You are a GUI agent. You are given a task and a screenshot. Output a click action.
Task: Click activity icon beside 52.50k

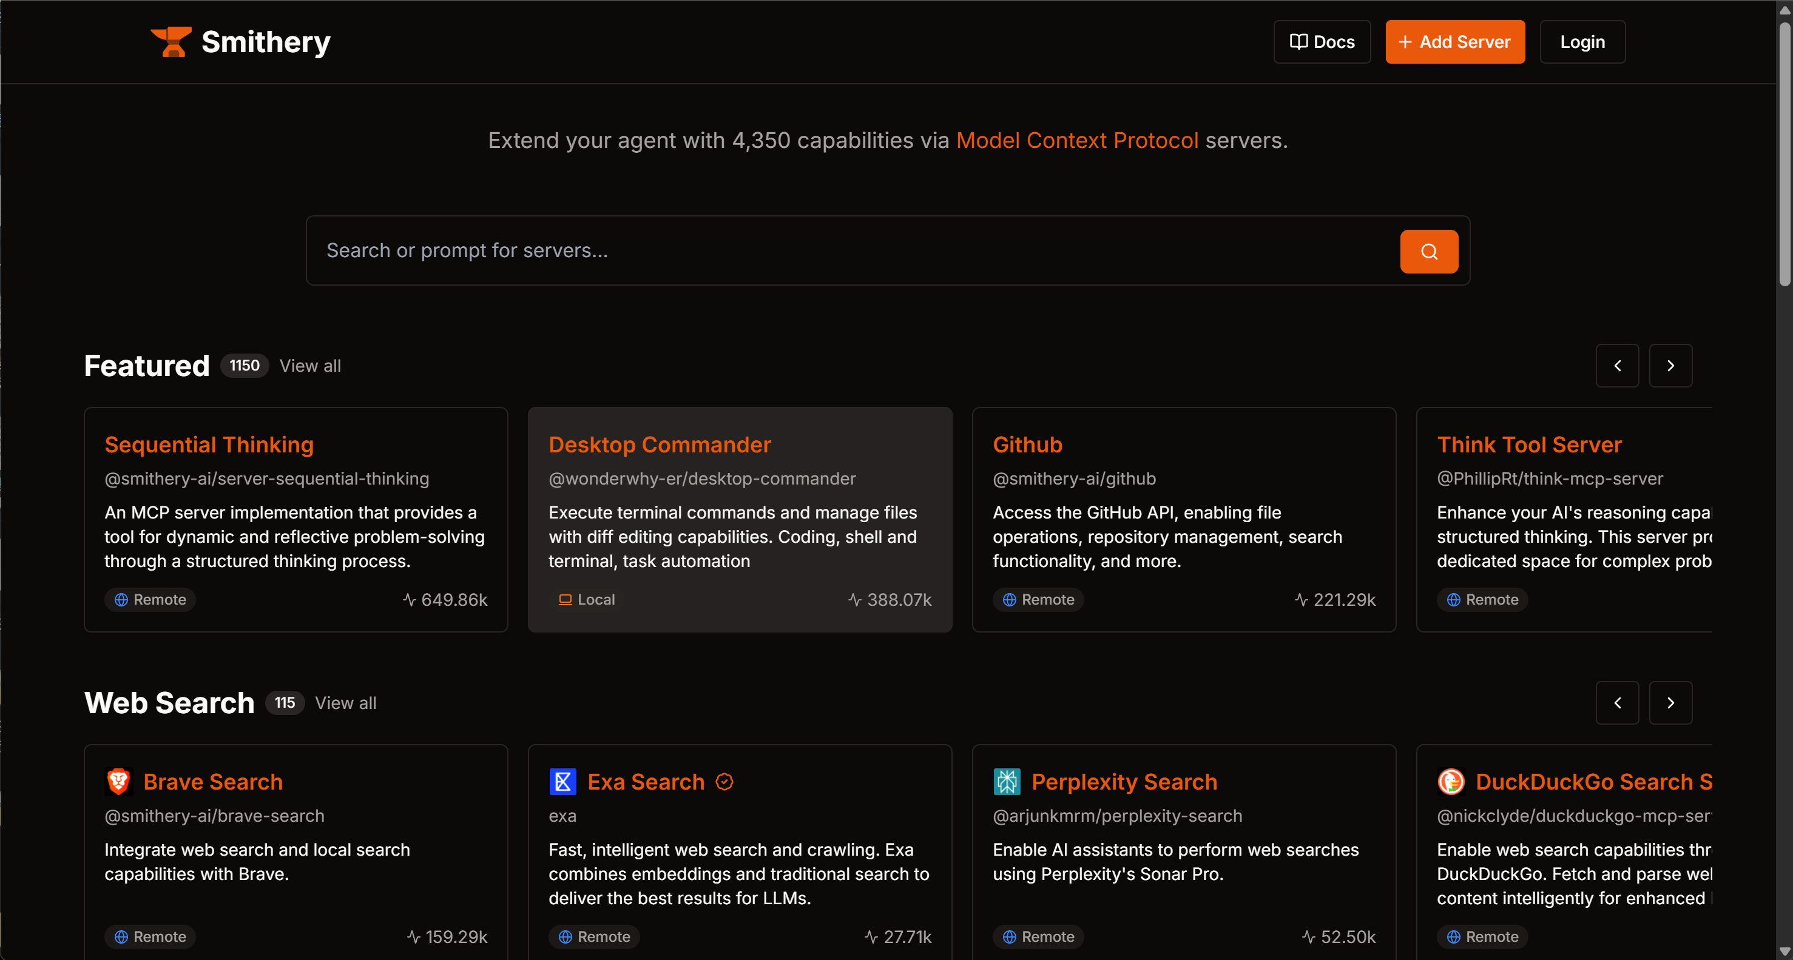(x=1309, y=937)
